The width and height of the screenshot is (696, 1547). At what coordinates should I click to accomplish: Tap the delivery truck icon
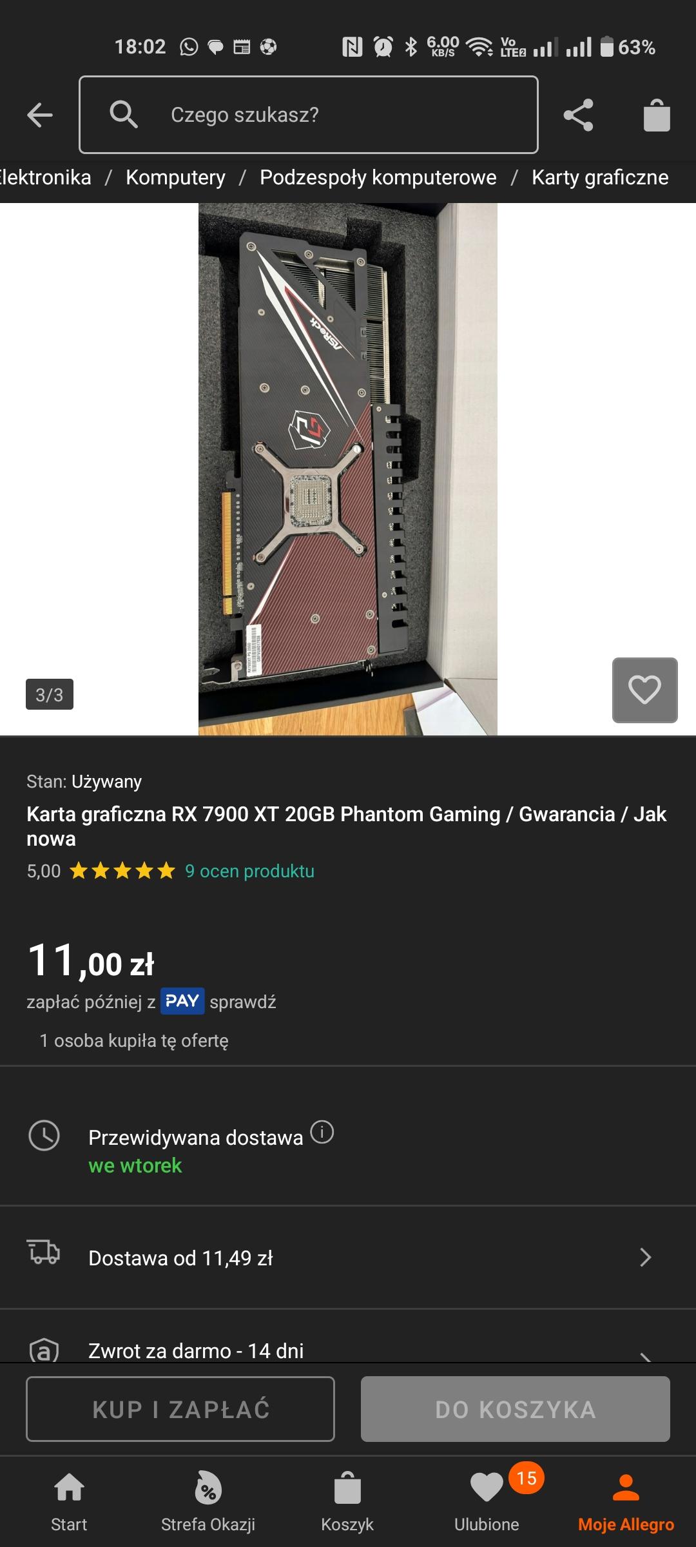tap(44, 1252)
